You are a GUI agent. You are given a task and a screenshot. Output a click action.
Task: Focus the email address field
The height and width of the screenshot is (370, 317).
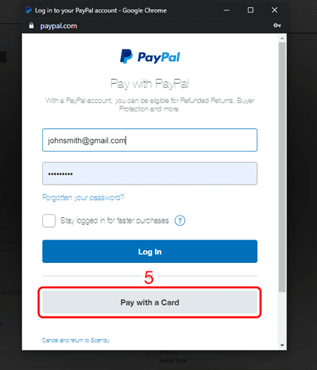(x=150, y=140)
